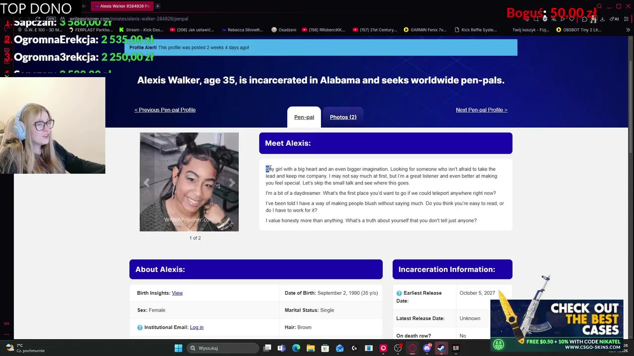Switch to the Pen-pal tab

coord(304,117)
